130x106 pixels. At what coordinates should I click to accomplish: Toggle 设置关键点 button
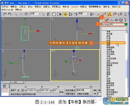pos(70,94)
